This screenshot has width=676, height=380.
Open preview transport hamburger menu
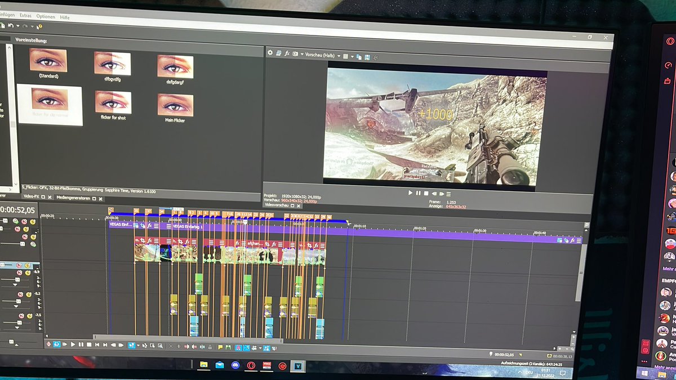(x=448, y=194)
